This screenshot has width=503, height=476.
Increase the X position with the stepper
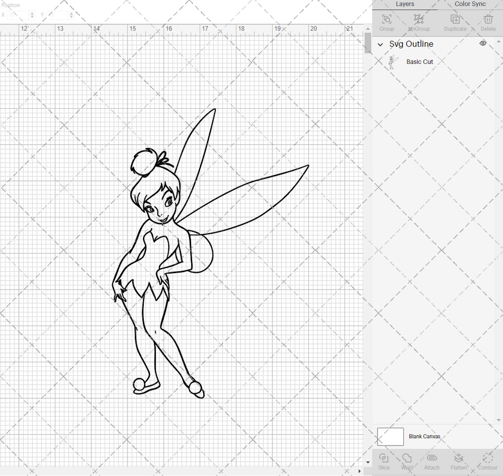coord(33,13)
